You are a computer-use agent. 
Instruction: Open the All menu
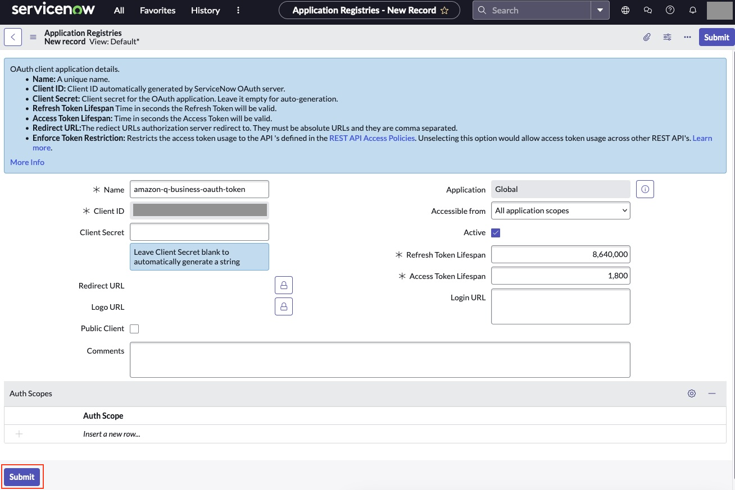coord(119,10)
